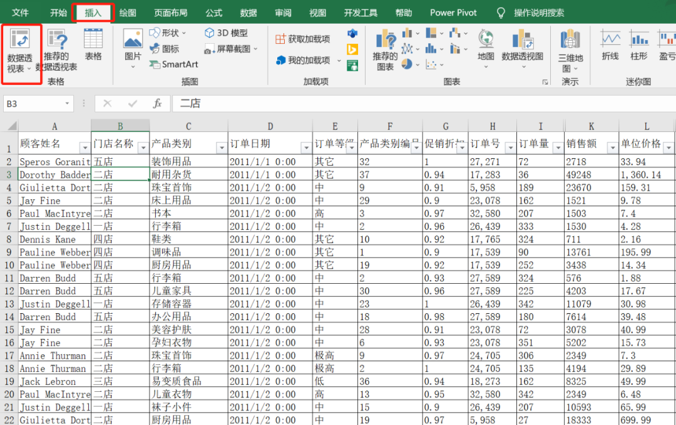
Task: Insert a 表格 table
Action: (x=93, y=45)
